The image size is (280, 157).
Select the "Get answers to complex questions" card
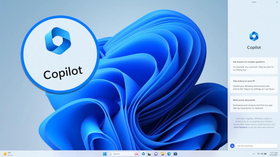tap(254, 66)
